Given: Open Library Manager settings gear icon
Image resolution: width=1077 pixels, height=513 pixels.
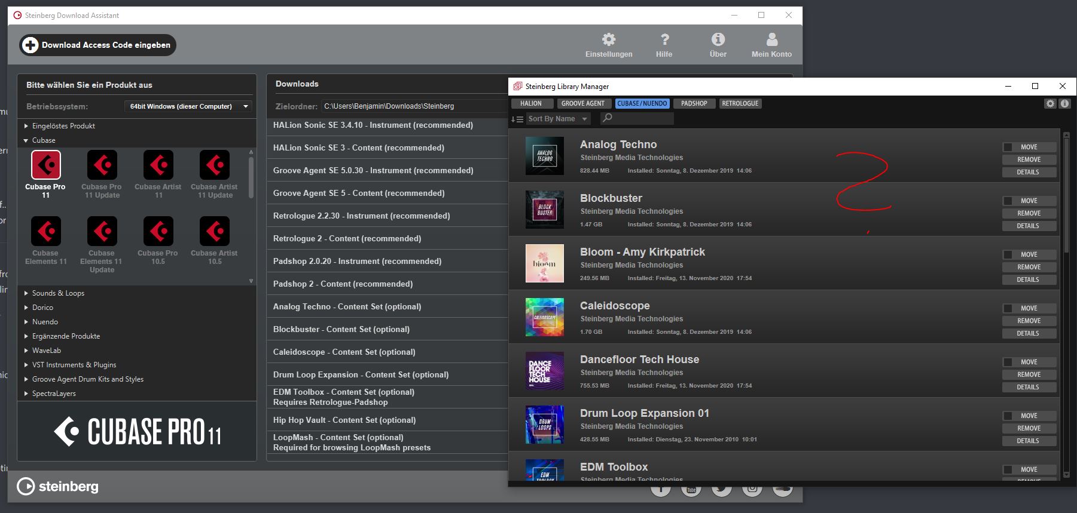Looking at the screenshot, I should (1050, 103).
